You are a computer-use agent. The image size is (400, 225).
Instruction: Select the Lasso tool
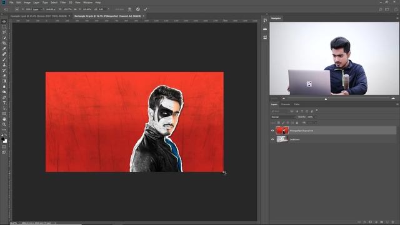4,32
